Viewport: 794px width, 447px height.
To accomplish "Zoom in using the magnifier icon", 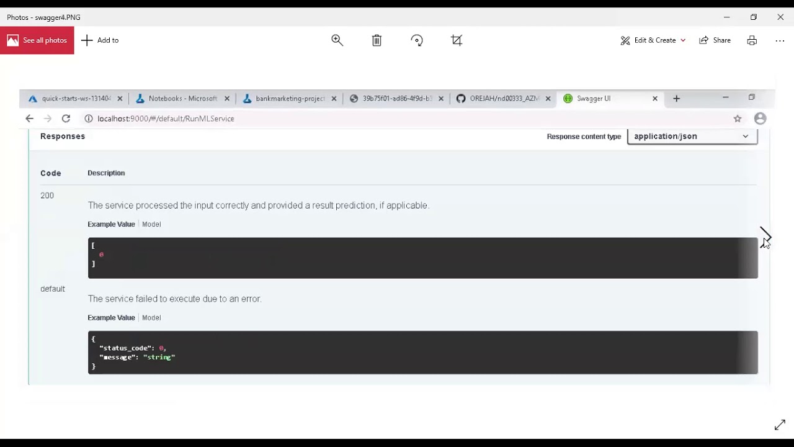I will [x=337, y=40].
